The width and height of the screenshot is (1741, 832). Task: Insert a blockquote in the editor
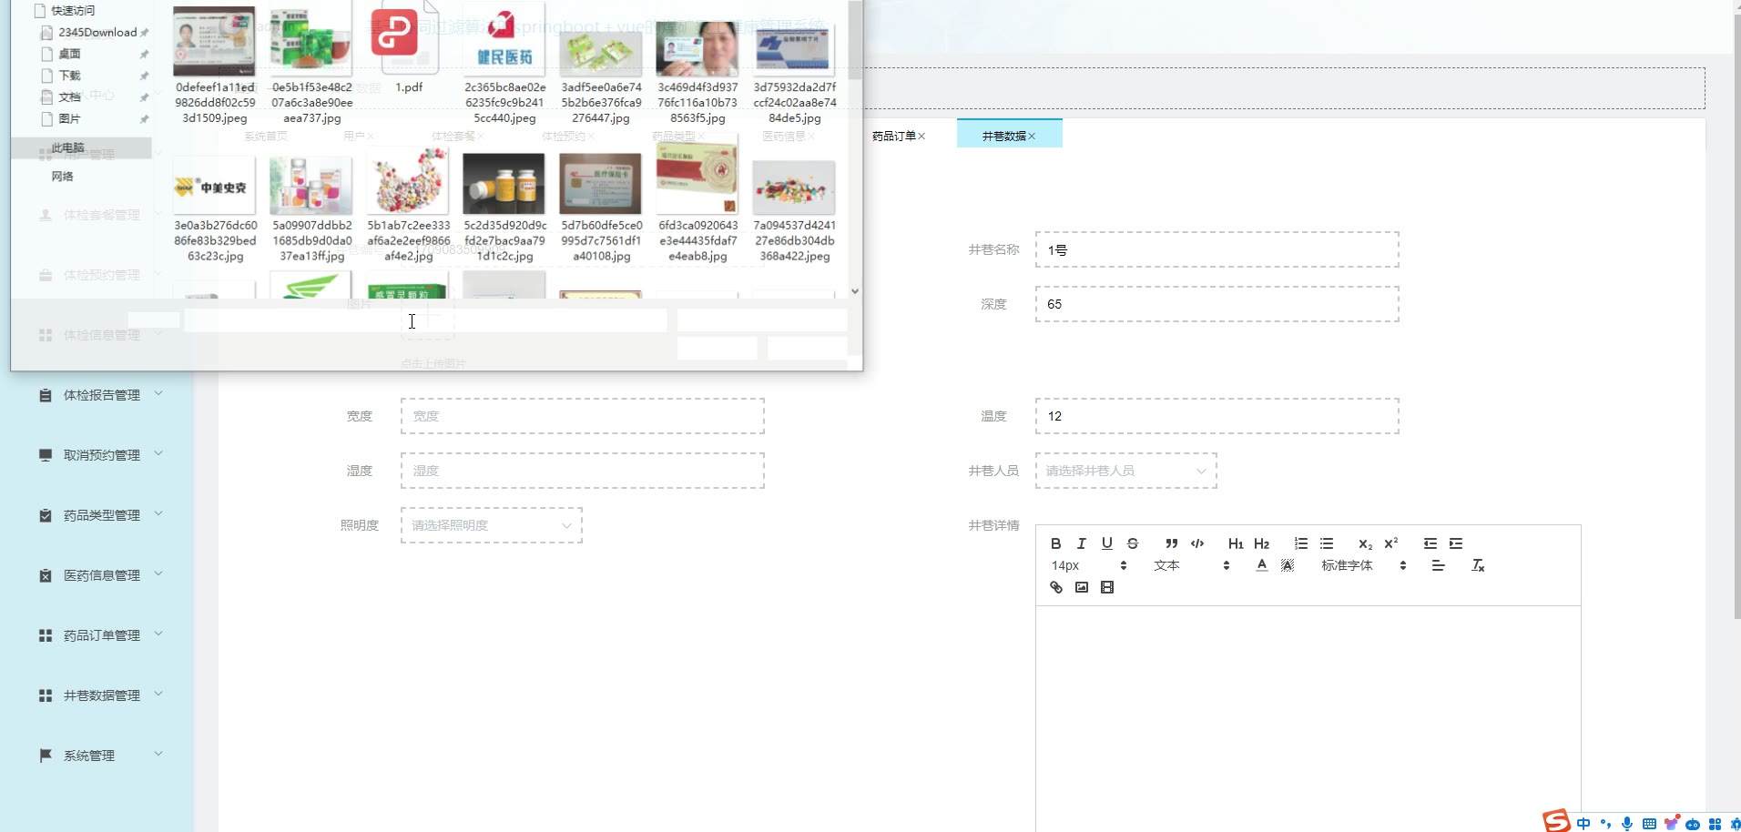1171,543
